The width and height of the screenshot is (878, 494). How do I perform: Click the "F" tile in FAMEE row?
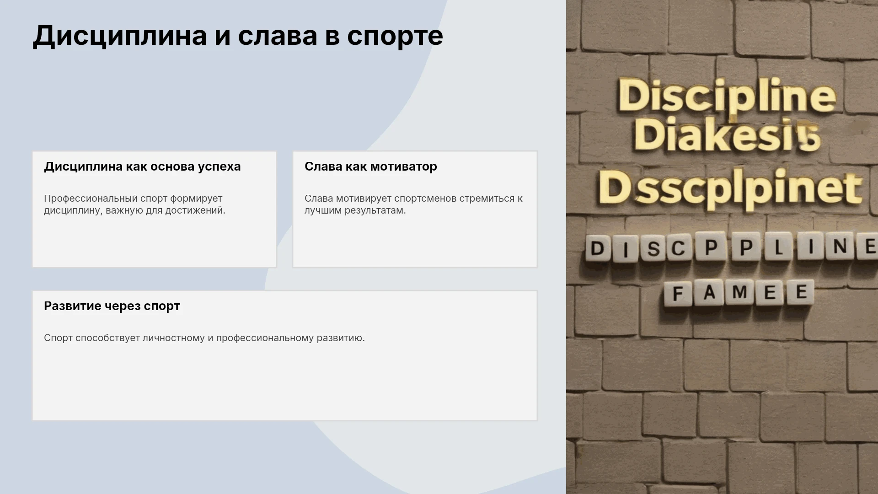679,294
